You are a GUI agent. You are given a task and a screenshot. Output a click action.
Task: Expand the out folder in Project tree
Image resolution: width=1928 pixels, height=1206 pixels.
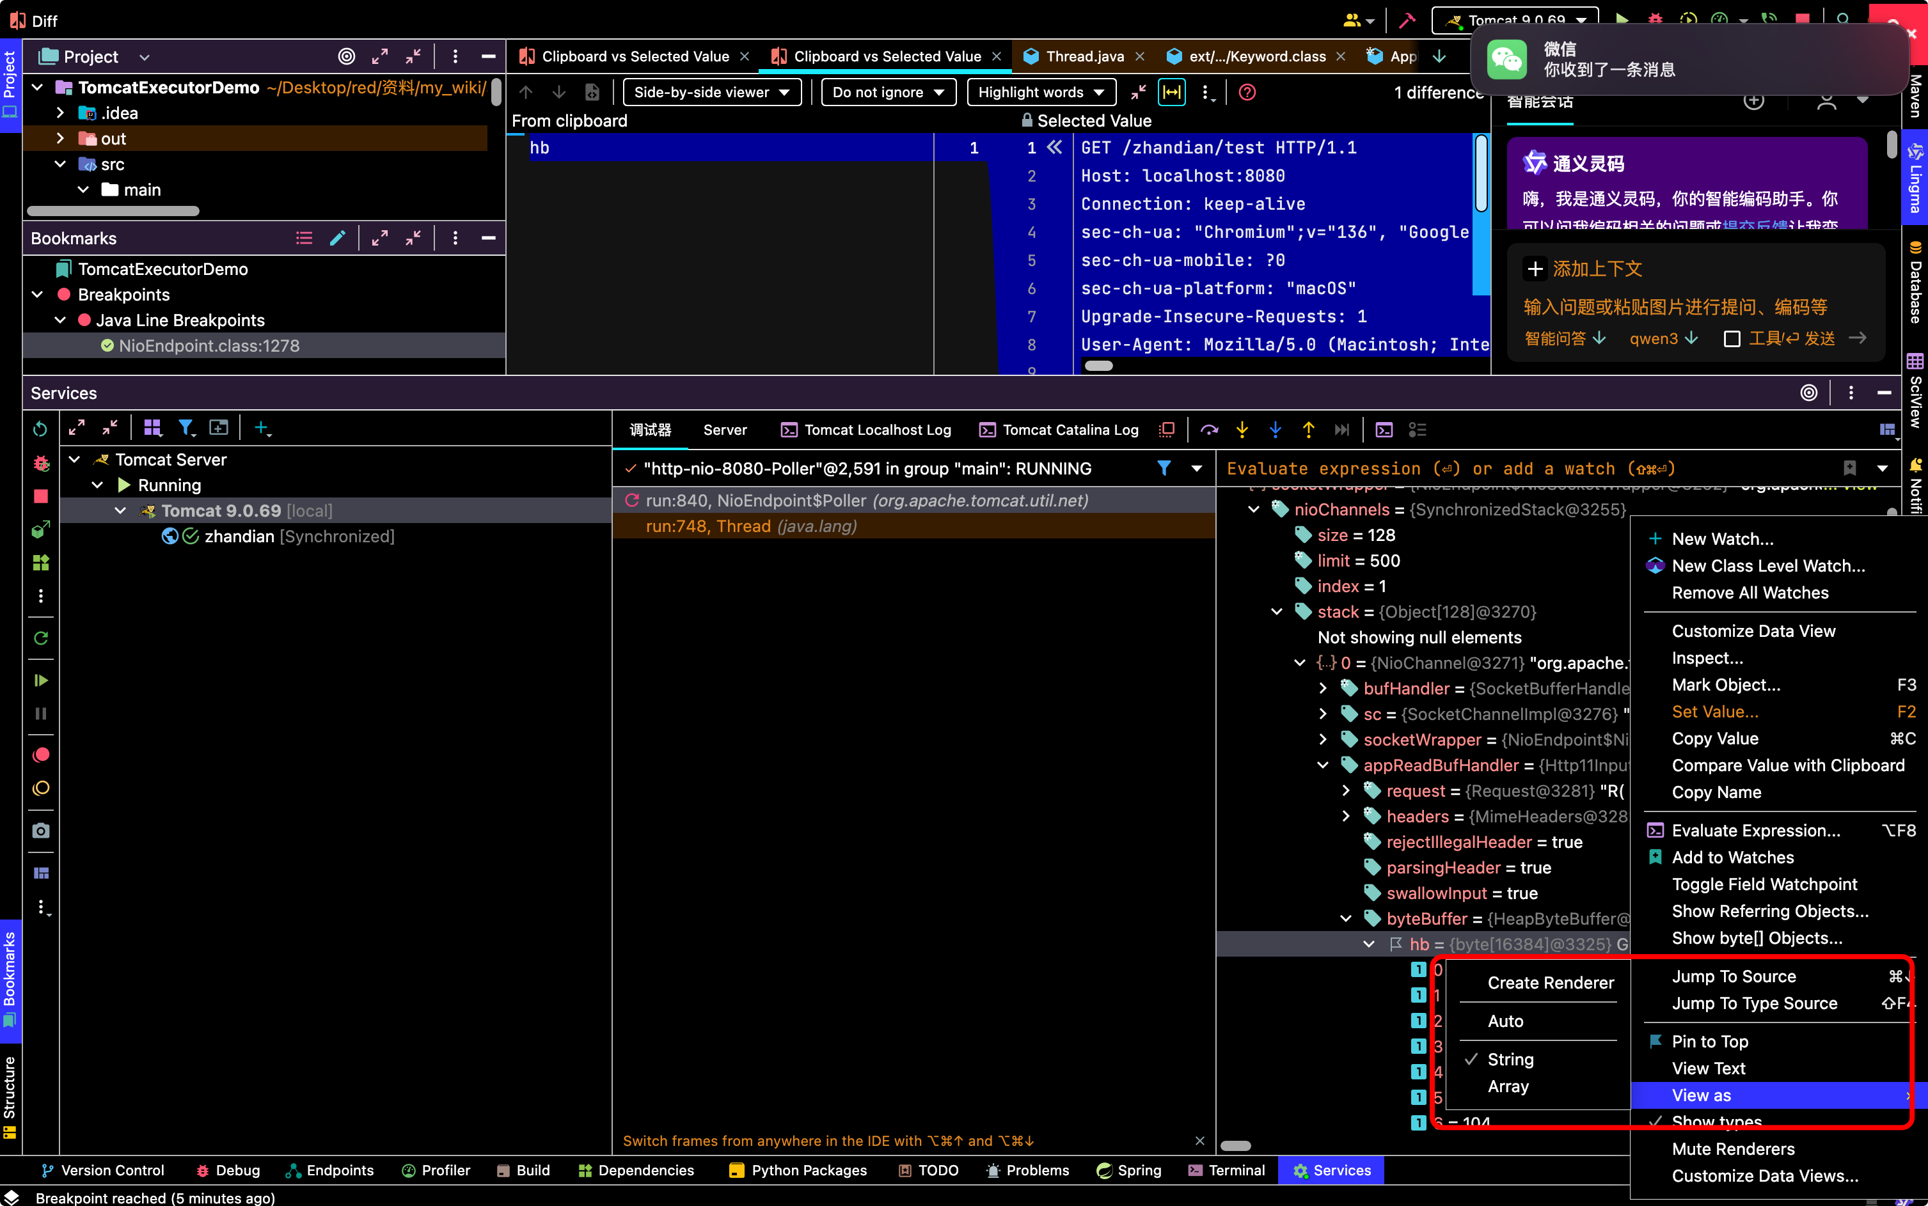tap(60, 139)
